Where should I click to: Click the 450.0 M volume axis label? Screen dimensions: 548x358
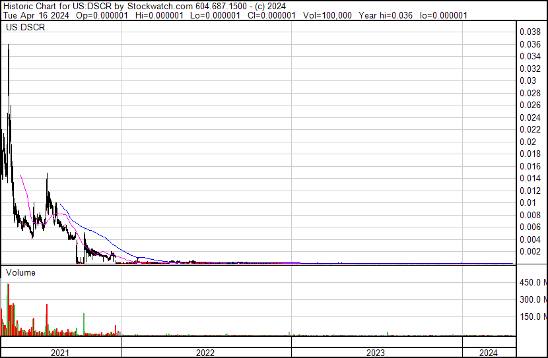[531, 283]
